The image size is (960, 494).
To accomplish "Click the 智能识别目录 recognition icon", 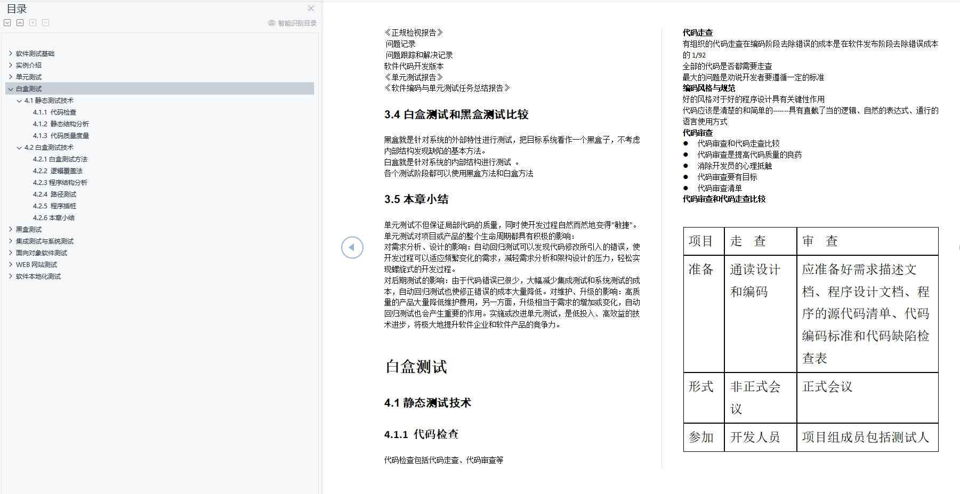I will coord(271,22).
